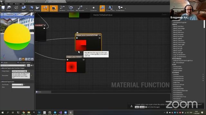Select plane preview mesh icon
This screenshot has width=206, height=115.
coord(26,59)
